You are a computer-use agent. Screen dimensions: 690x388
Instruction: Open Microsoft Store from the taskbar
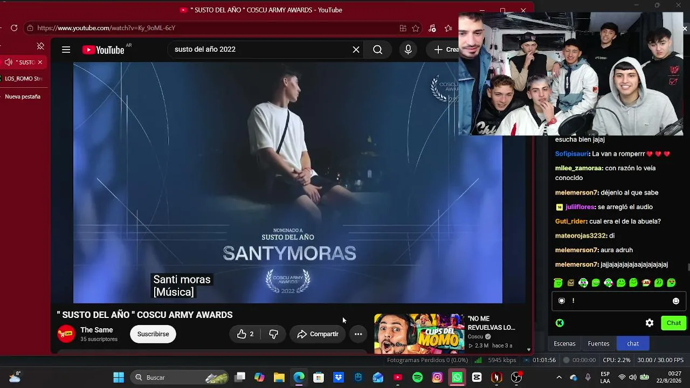(319, 377)
